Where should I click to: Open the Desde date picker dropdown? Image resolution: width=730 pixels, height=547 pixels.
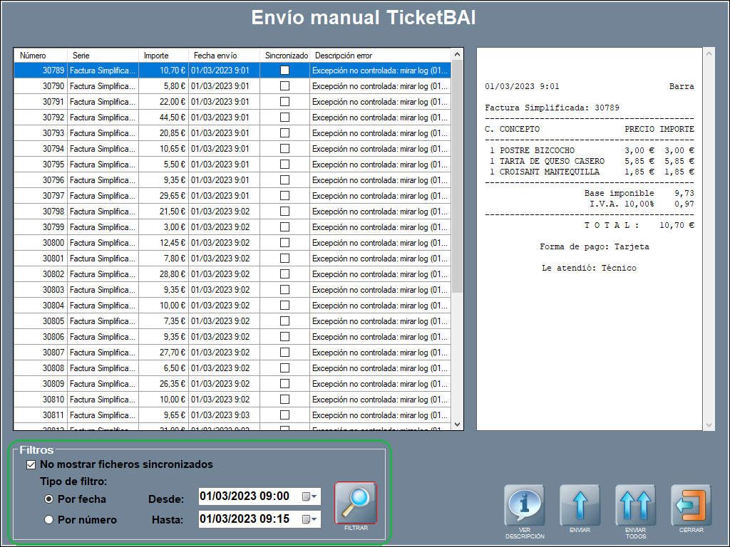coord(311,496)
